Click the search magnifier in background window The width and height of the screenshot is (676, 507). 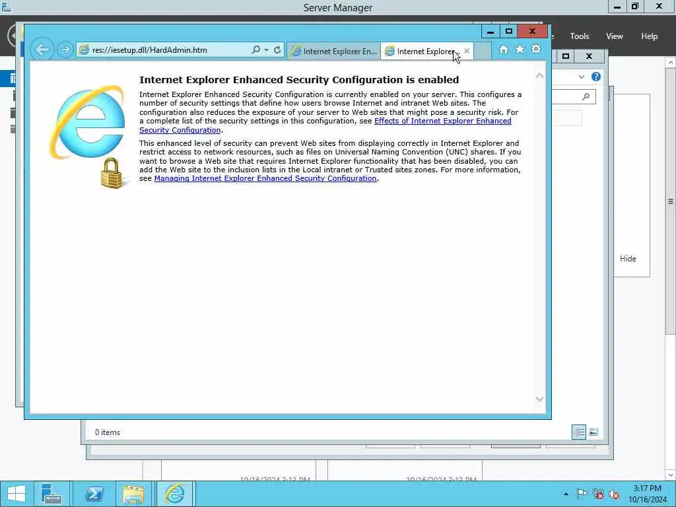coord(586,96)
